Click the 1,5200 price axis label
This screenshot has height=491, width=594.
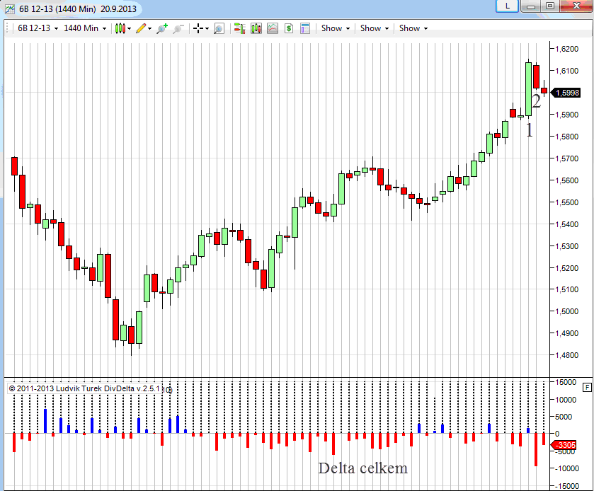tap(566, 268)
